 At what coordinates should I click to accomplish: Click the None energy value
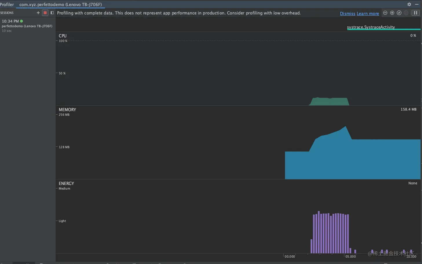coord(413,183)
